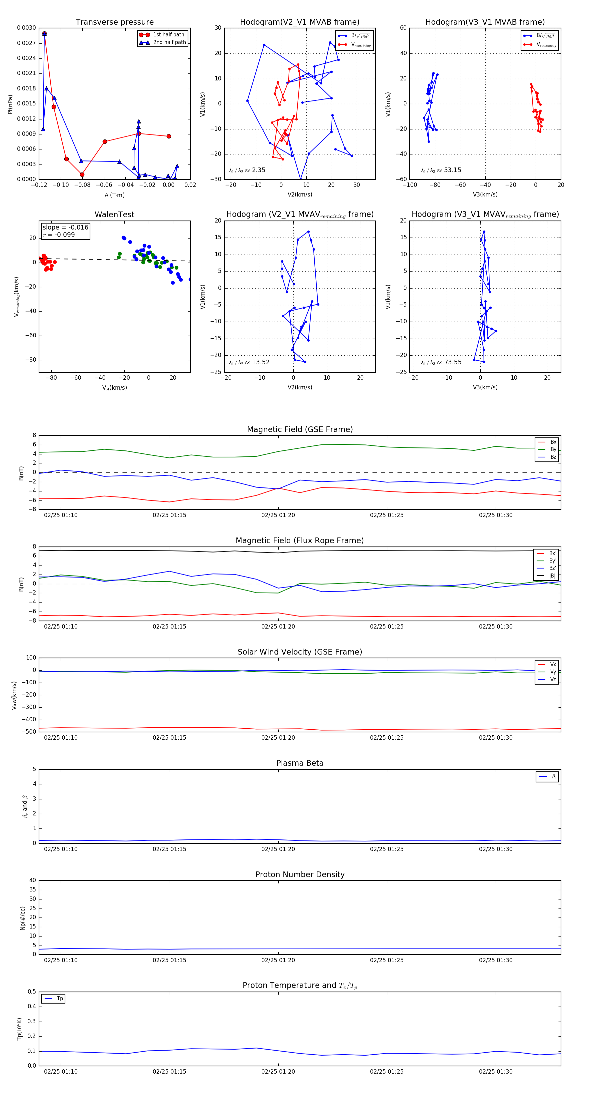Click 'Np(#/cc)' y-axis label
The image size is (600, 1101).
click(x=23, y=917)
